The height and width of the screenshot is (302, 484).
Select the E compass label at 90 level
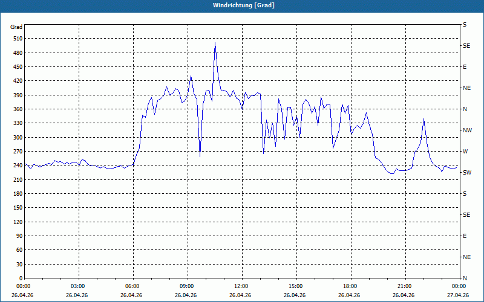(x=465, y=236)
